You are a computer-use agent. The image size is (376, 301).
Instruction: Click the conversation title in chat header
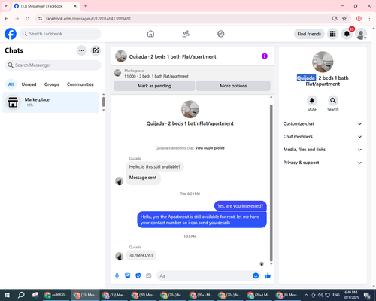click(x=172, y=56)
